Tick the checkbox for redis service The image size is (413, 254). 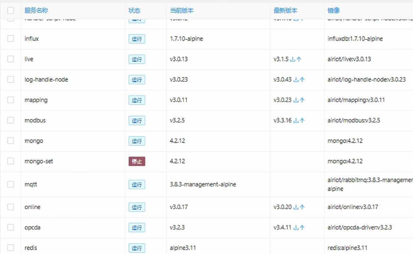pos(11,248)
